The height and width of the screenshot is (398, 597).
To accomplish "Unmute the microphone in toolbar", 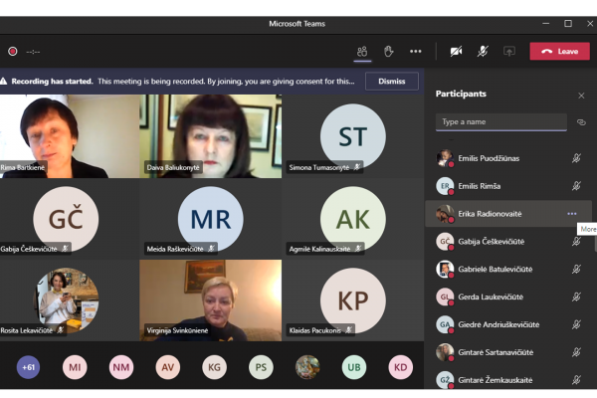I will pyautogui.click(x=483, y=52).
